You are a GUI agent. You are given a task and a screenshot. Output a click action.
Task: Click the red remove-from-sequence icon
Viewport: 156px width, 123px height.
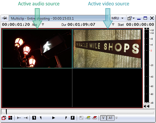94,118
